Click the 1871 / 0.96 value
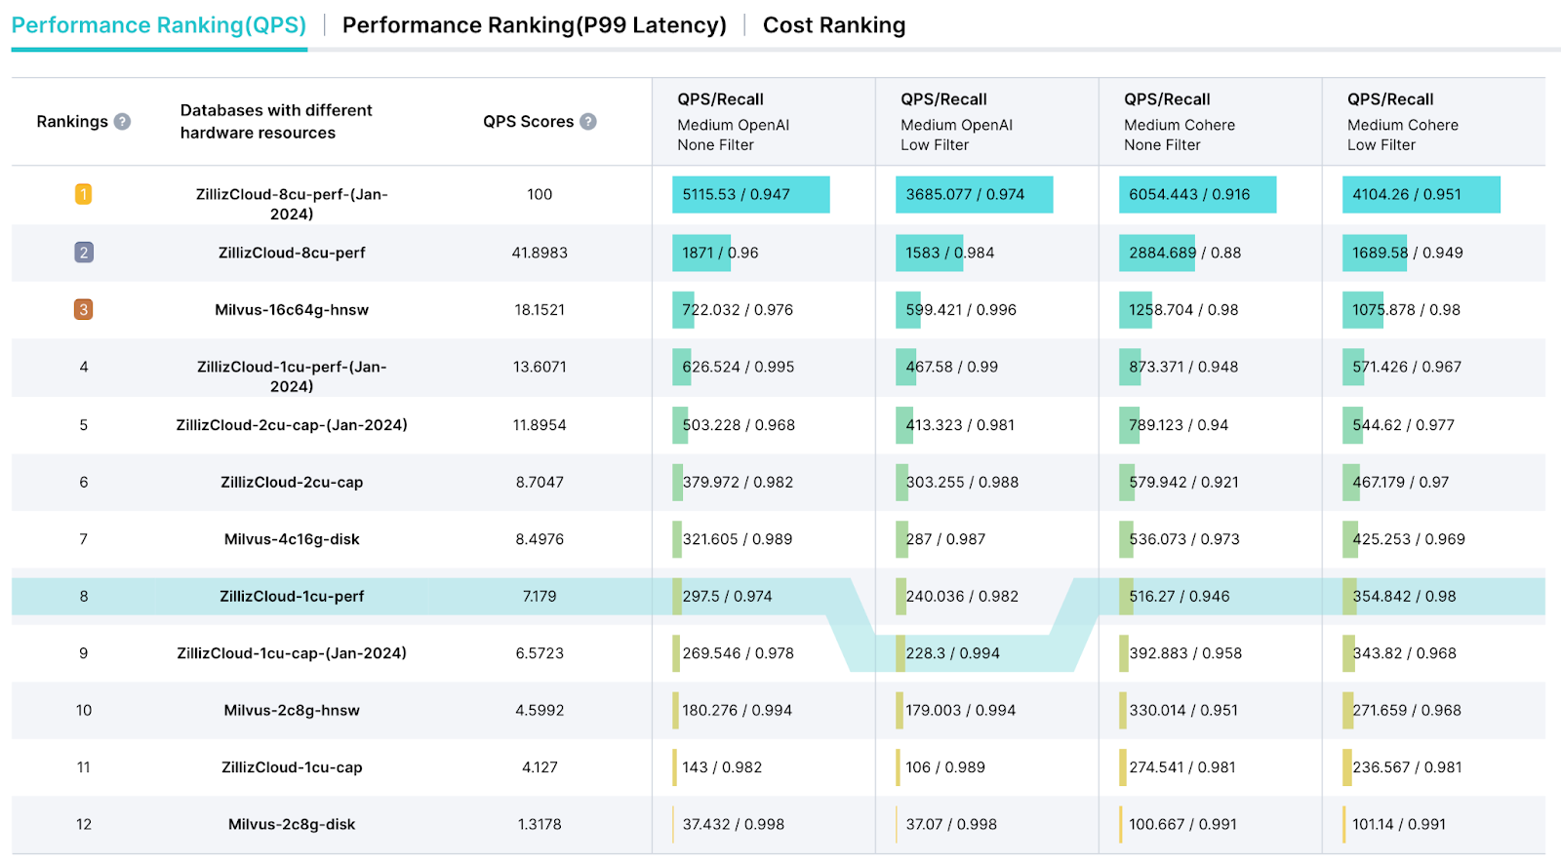 point(720,253)
